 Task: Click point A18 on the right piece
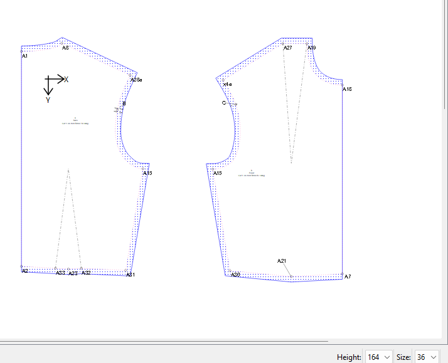tap(343, 84)
